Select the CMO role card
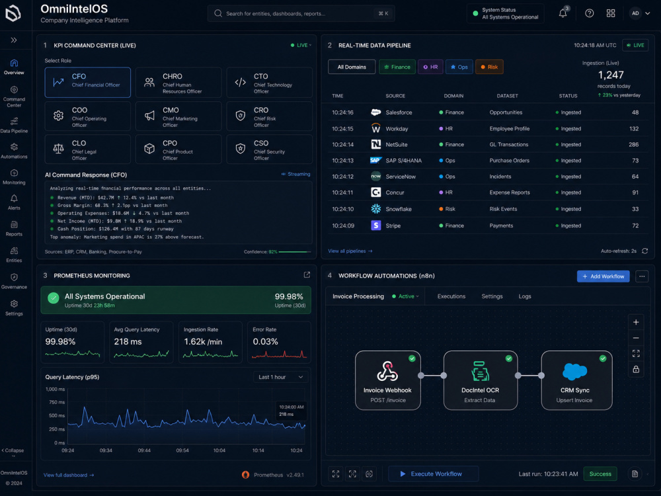This screenshot has height=496, width=661. [x=178, y=116]
